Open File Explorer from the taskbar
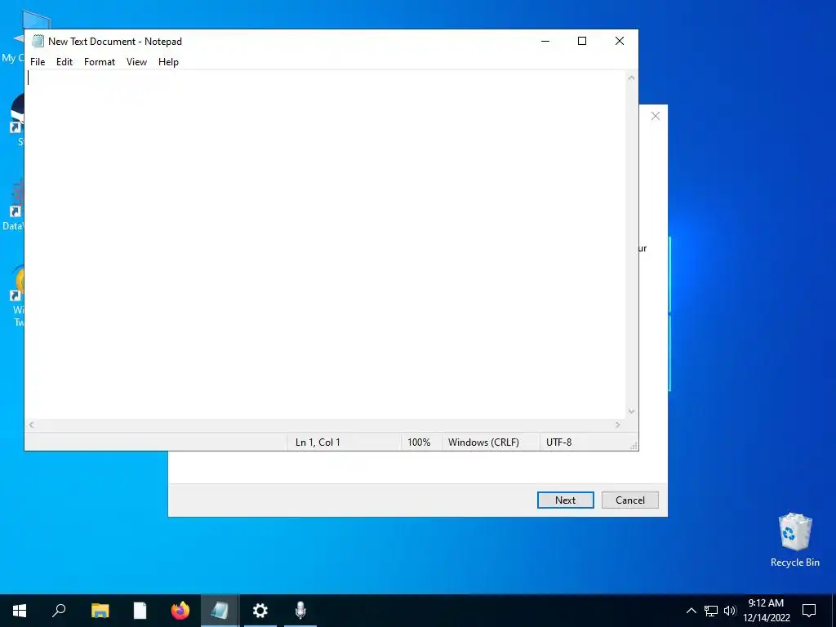Screen dimensions: 836x627 click(100, 611)
